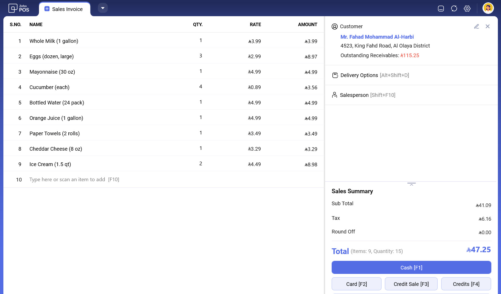Click the Delivery Options icon
Screen dimensions: 501x294
pos(335,75)
